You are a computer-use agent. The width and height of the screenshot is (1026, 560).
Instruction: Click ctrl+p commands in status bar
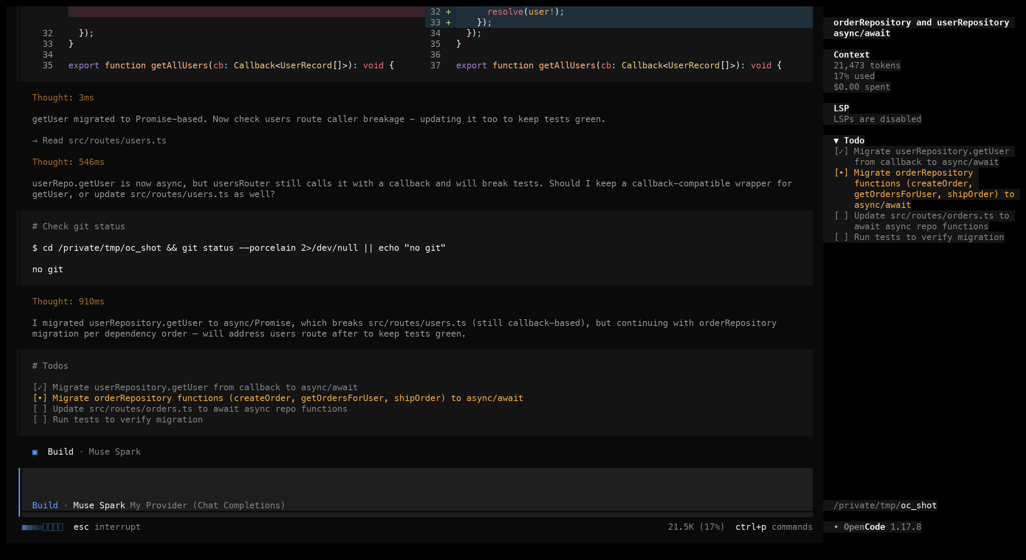point(773,527)
